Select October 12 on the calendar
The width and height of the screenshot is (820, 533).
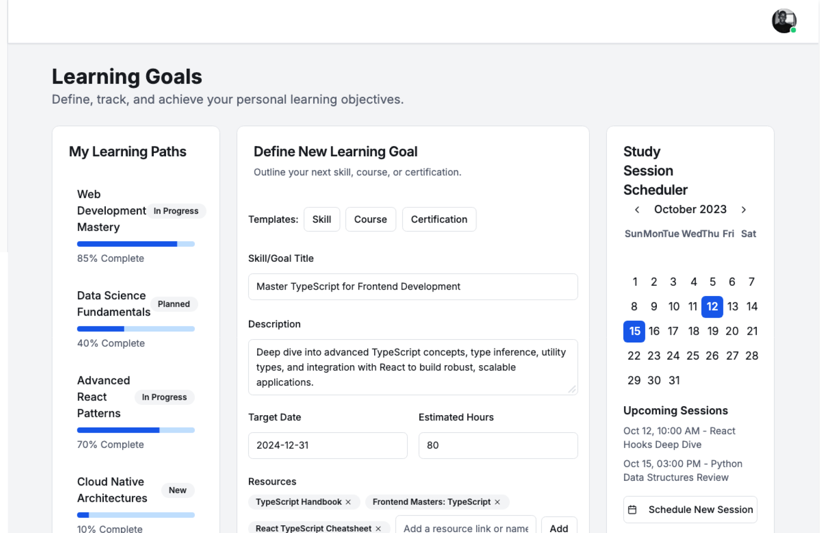click(712, 307)
